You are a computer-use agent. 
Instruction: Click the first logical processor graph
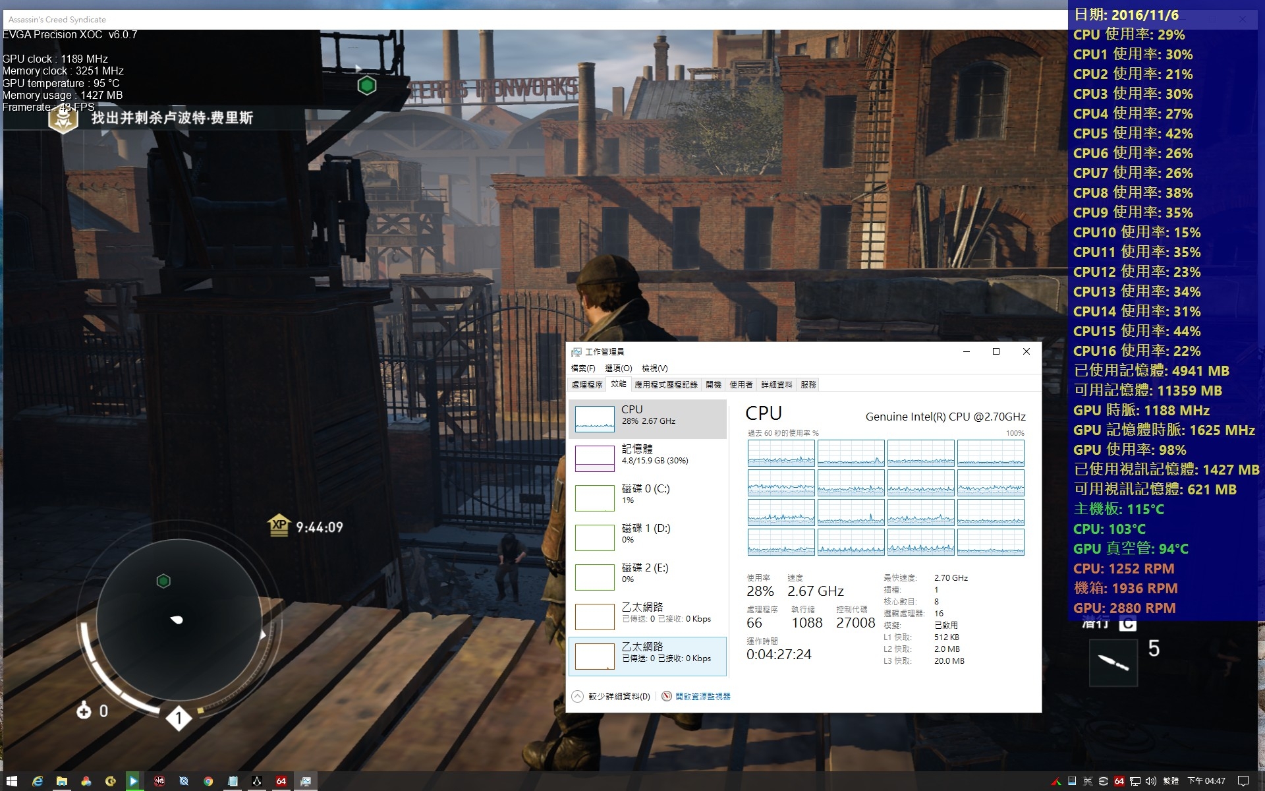tap(781, 454)
